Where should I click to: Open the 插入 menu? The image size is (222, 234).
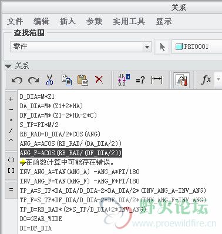(x=68, y=21)
